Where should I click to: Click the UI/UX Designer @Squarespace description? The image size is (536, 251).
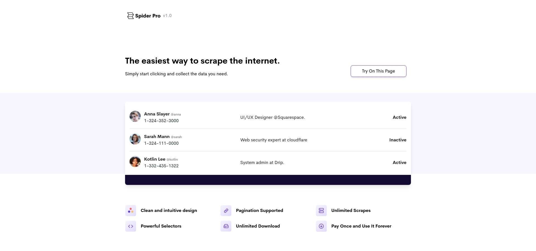pyautogui.click(x=272, y=117)
